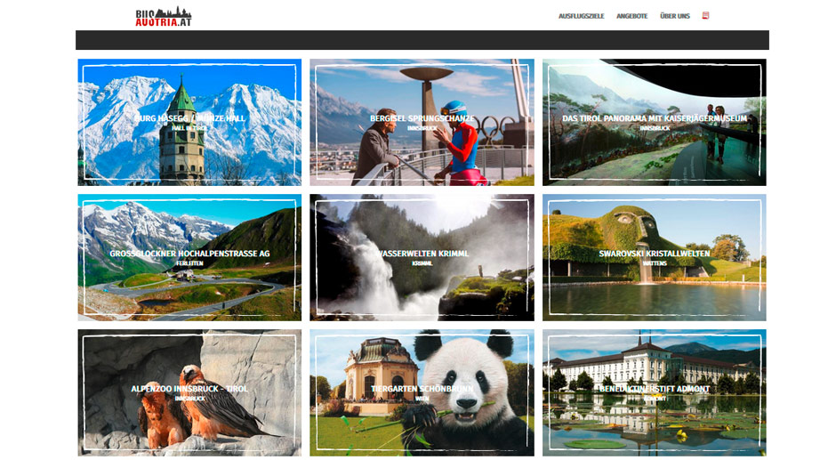This screenshot has height=460, width=836.
Task: Click the Ferleiten location subtitle
Action: pos(189,263)
